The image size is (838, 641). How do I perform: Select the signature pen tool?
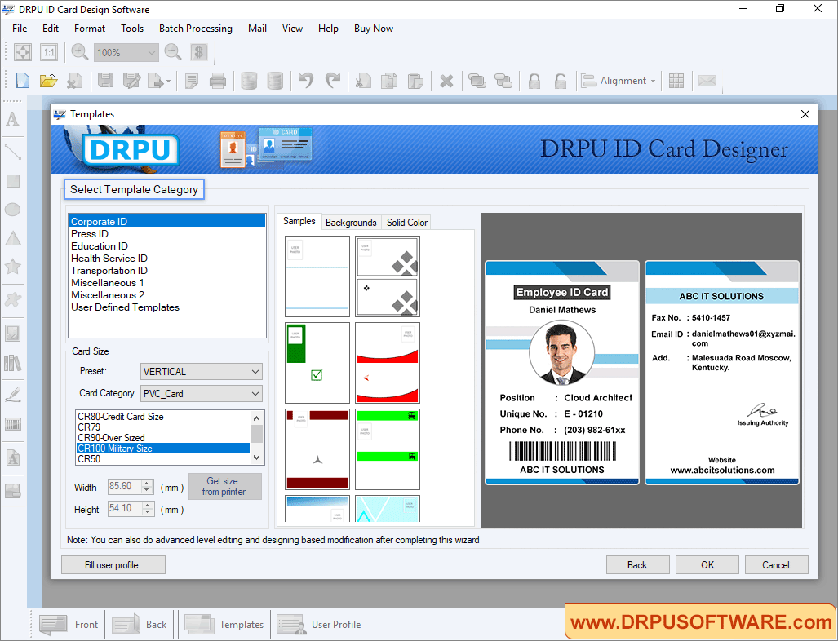click(13, 396)
